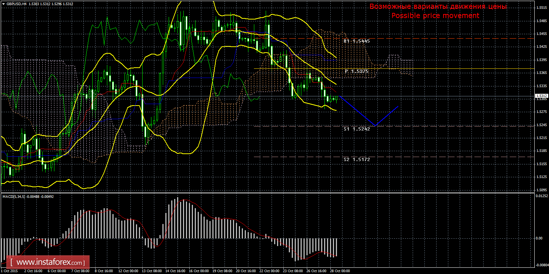Click the triangle arrow beside GBPUSD,H4

pos(3,3)
